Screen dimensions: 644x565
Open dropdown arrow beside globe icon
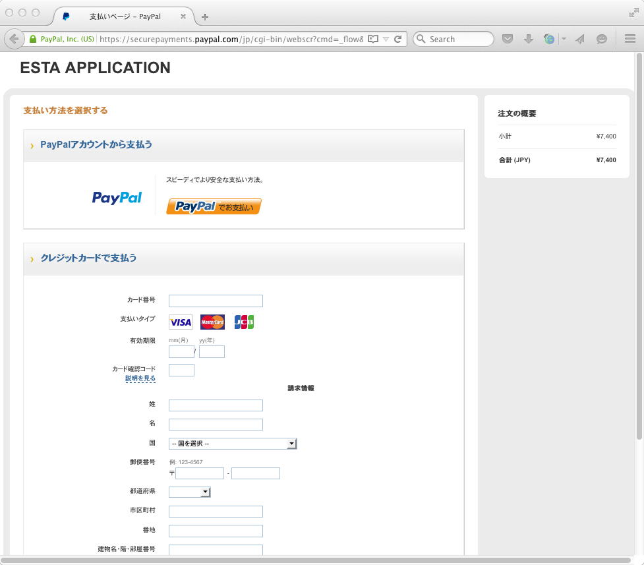pyautogui.click(x=564, y=39)
